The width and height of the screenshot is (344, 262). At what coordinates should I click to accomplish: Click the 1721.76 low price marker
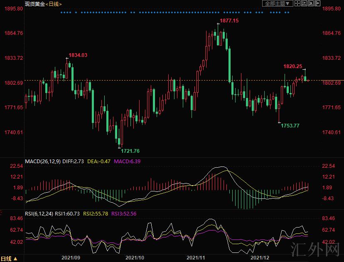point(130,151)
